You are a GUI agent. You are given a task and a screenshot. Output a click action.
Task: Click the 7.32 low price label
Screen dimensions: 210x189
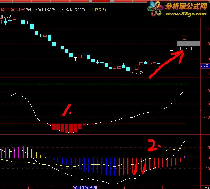pos(139,73)
